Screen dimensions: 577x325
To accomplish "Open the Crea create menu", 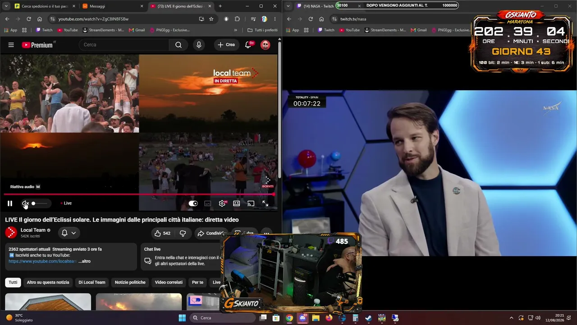I will click(226, 45).
